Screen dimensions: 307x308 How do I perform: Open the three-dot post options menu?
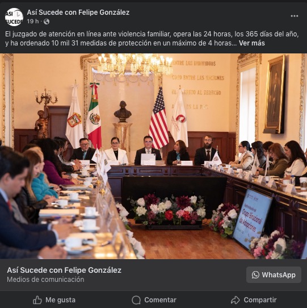(295, 16)
